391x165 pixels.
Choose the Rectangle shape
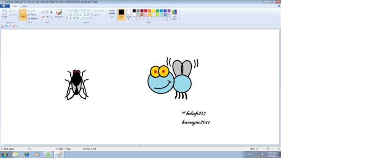(x=78, y=11)
